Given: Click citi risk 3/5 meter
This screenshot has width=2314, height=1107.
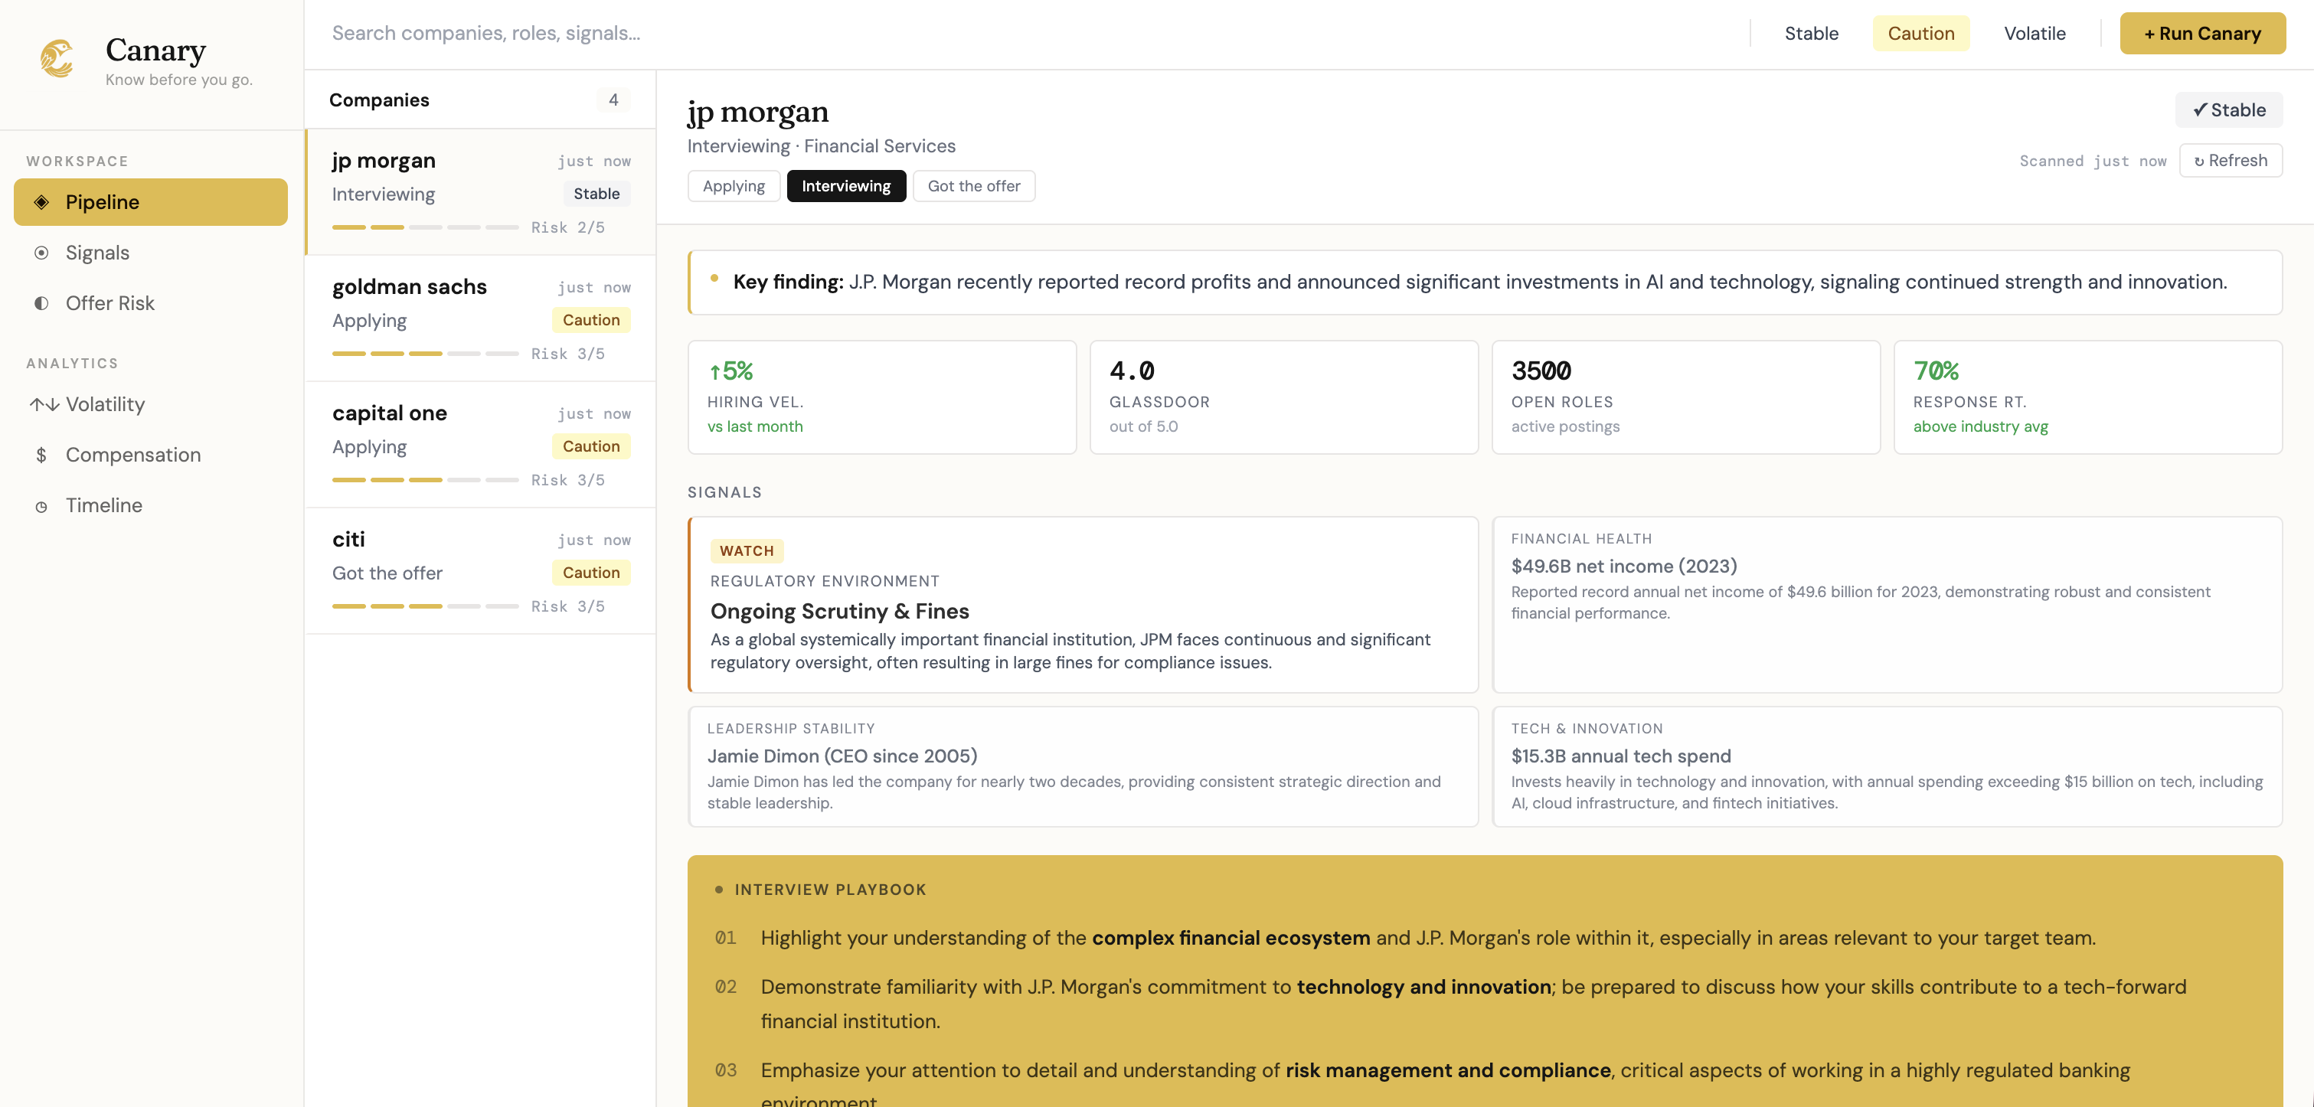Looking at the screenshot, I should point(425,607).
